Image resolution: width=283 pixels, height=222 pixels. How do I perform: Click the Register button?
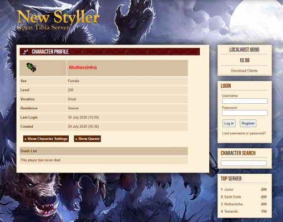tap(248, 123)
